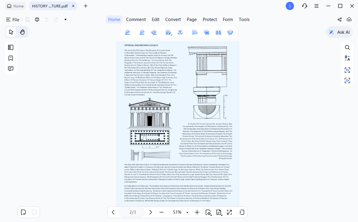Open the page thumbnails panel

click(11, 47)
